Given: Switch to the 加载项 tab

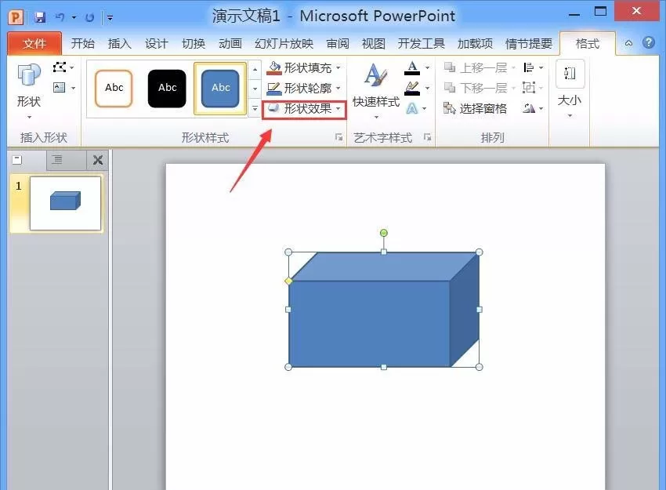Looking at the screenshot, I should (x=476, y=43).
